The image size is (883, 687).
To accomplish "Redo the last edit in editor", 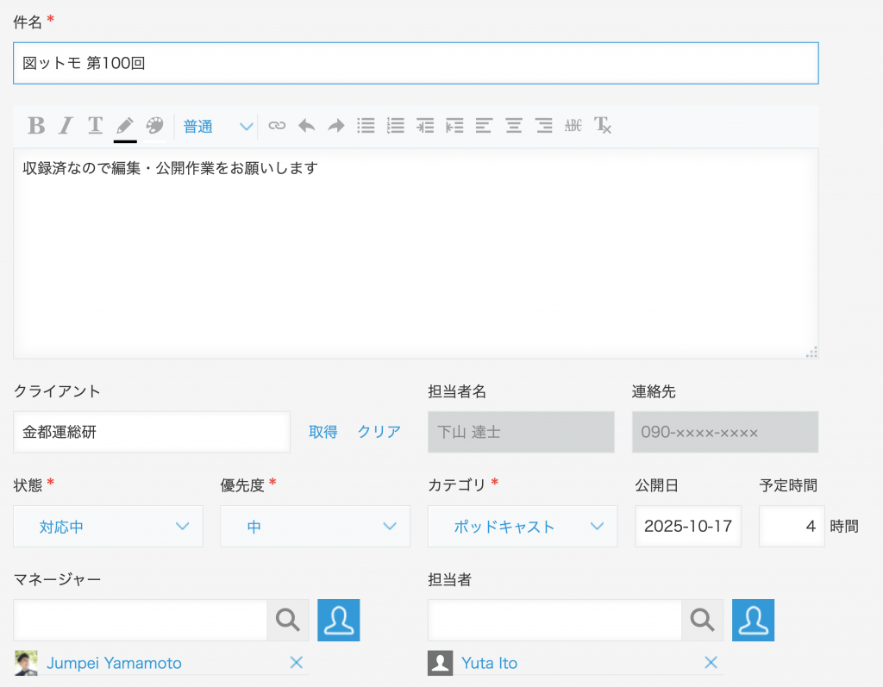I will (335, 126).
